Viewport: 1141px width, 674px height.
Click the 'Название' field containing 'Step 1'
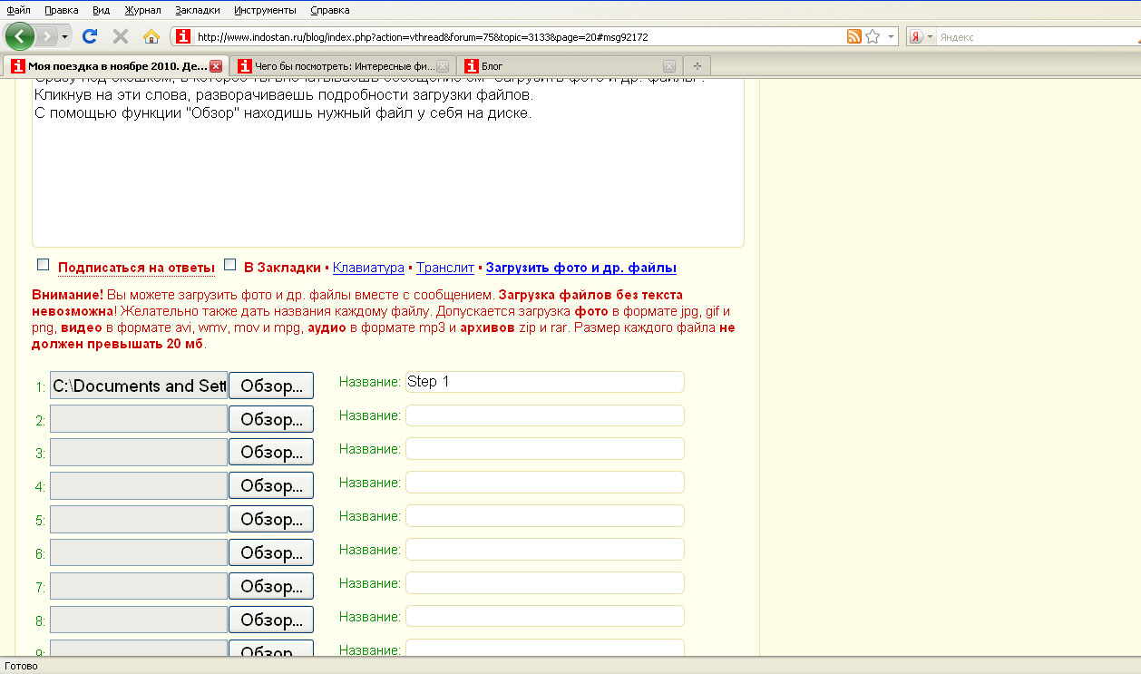point(544,382)
